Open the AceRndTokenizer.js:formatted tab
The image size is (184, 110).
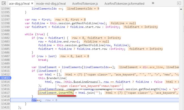pos(124,4)
